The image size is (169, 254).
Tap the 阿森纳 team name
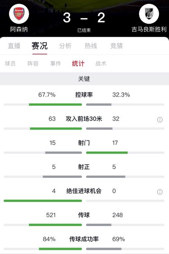(x=19, y=30)
